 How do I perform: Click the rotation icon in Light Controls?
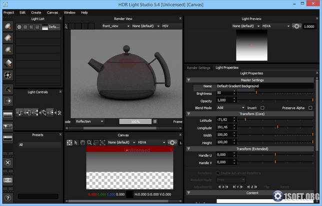[43, 113]
